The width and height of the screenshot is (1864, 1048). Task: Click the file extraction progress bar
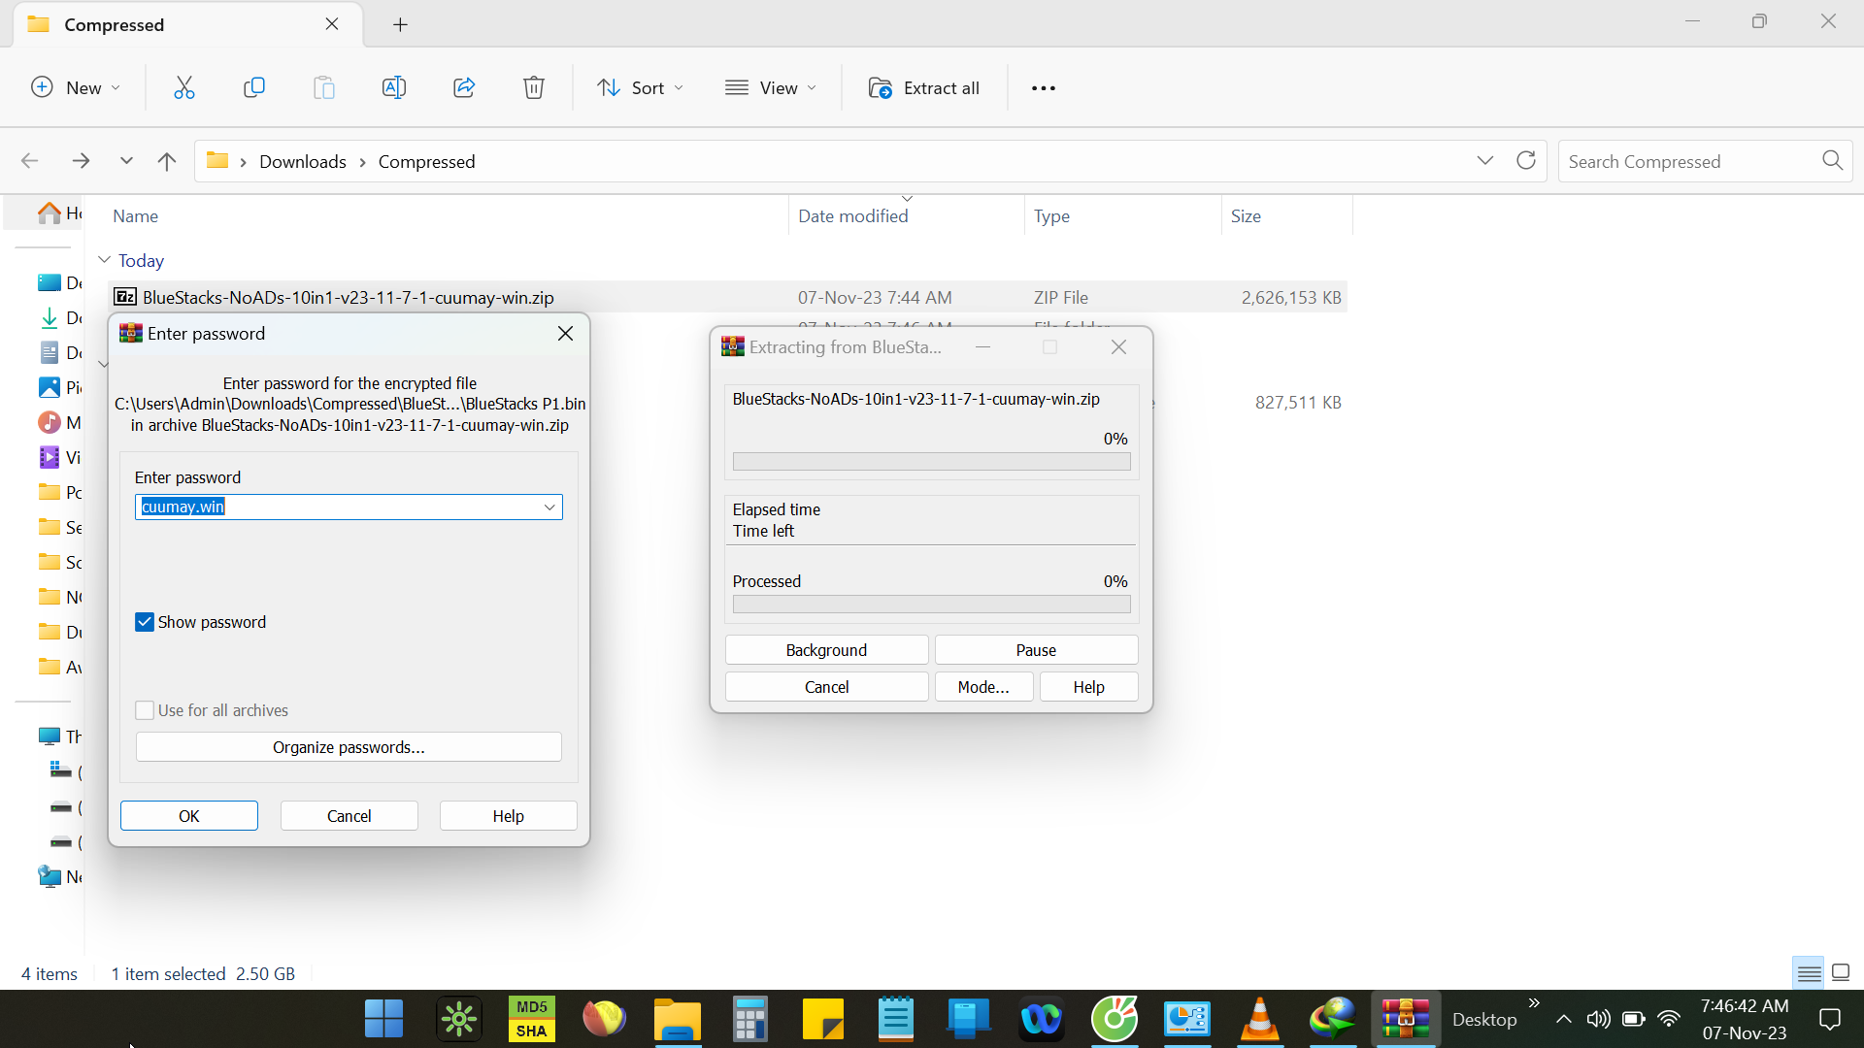pyautogui.click(x=932, y=462)
